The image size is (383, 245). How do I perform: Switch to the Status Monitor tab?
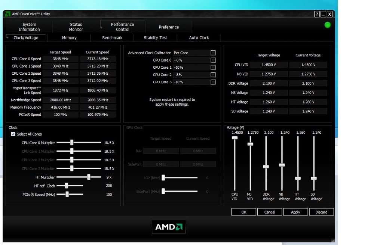click(x=76, y=27)
